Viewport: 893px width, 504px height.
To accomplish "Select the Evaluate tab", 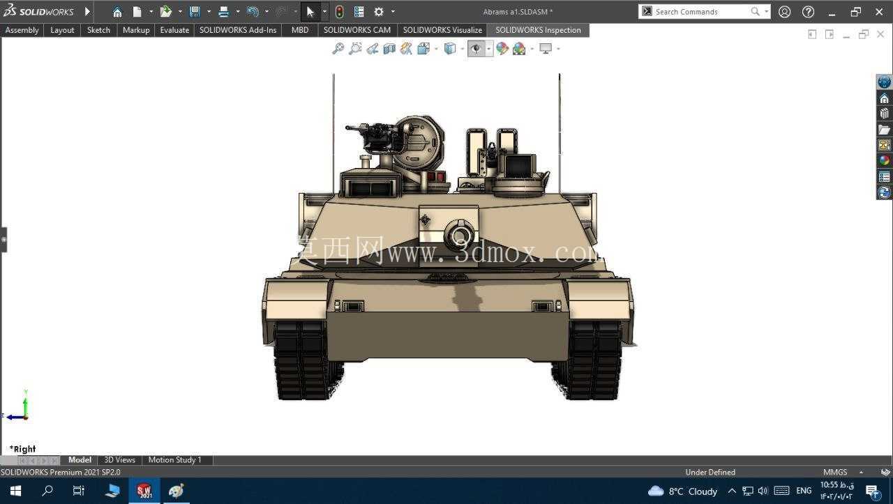I will click(174, 30).
